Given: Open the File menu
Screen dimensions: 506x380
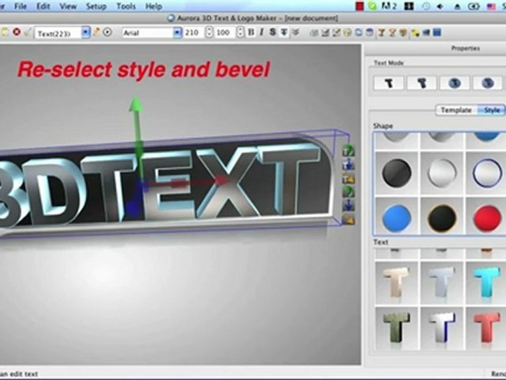Looking at the screenshot, I should (21, 6).
